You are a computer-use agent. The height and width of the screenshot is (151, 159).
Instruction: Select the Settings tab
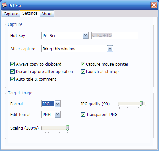click(30, 13)
